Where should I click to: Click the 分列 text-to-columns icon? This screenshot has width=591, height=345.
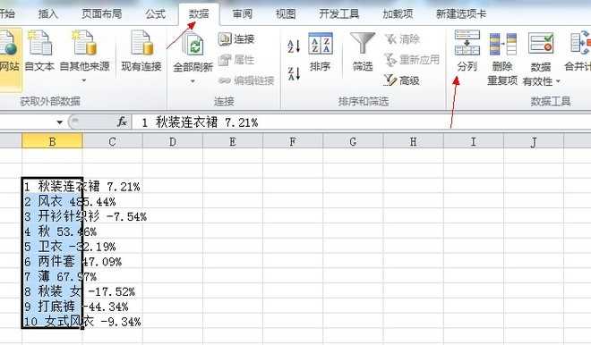pyautogui.click(x=467, y=43)
